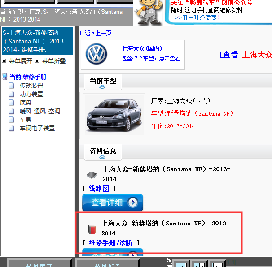The image size is (272, 267).
Task: Open the 线路图 link
Action: point(99,189)
